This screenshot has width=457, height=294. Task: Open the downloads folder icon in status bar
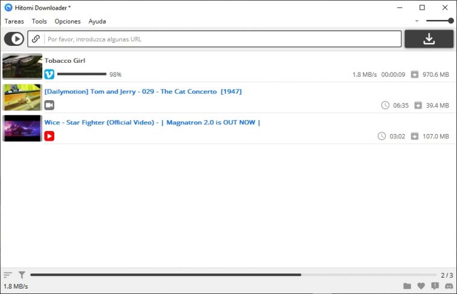point(407,286)
